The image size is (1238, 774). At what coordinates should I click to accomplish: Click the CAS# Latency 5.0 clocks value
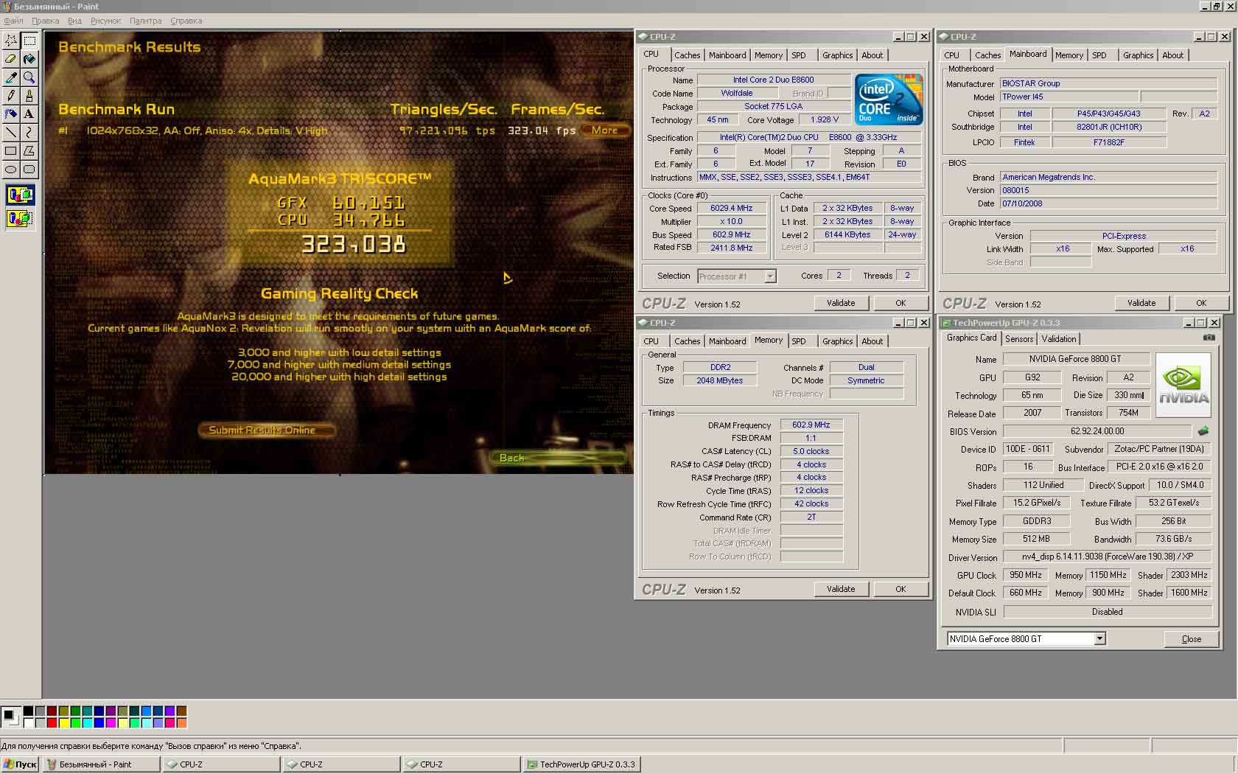point(811,451)
